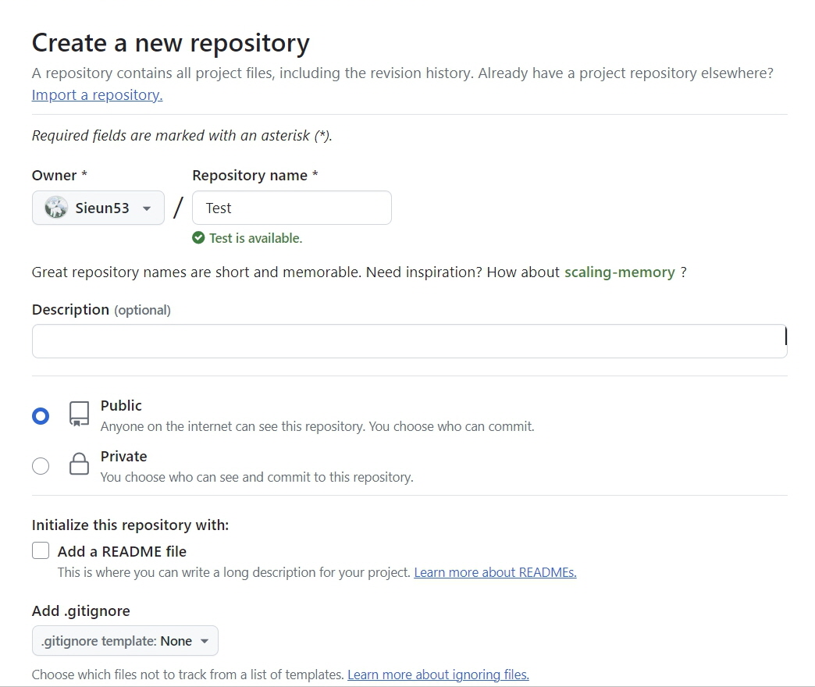The width and height of the screenshot is (815, 687).
Task: Expand the .gitignore template dropdown
Action: tap(125, 641)
